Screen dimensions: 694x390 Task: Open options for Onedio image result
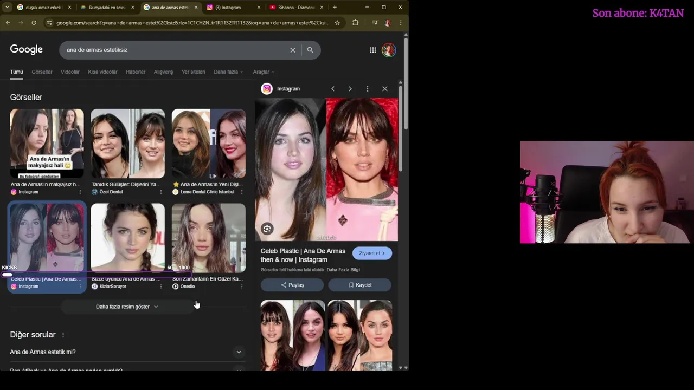point(242,287)
